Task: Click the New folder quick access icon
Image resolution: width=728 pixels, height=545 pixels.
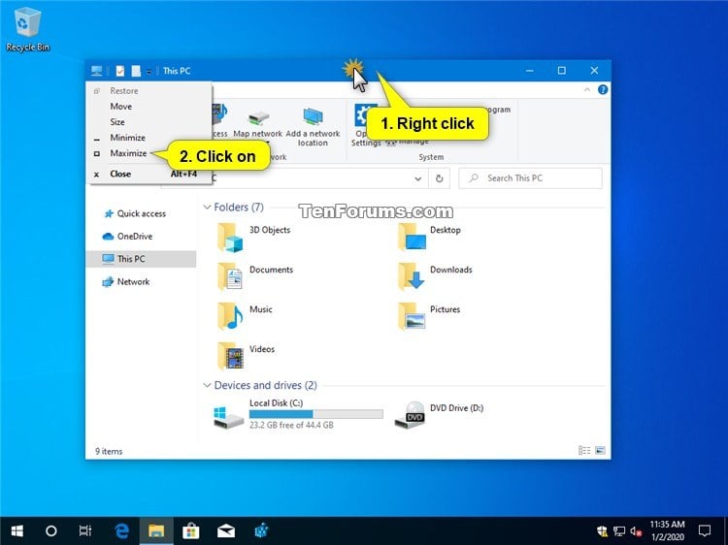Action: 136,71
